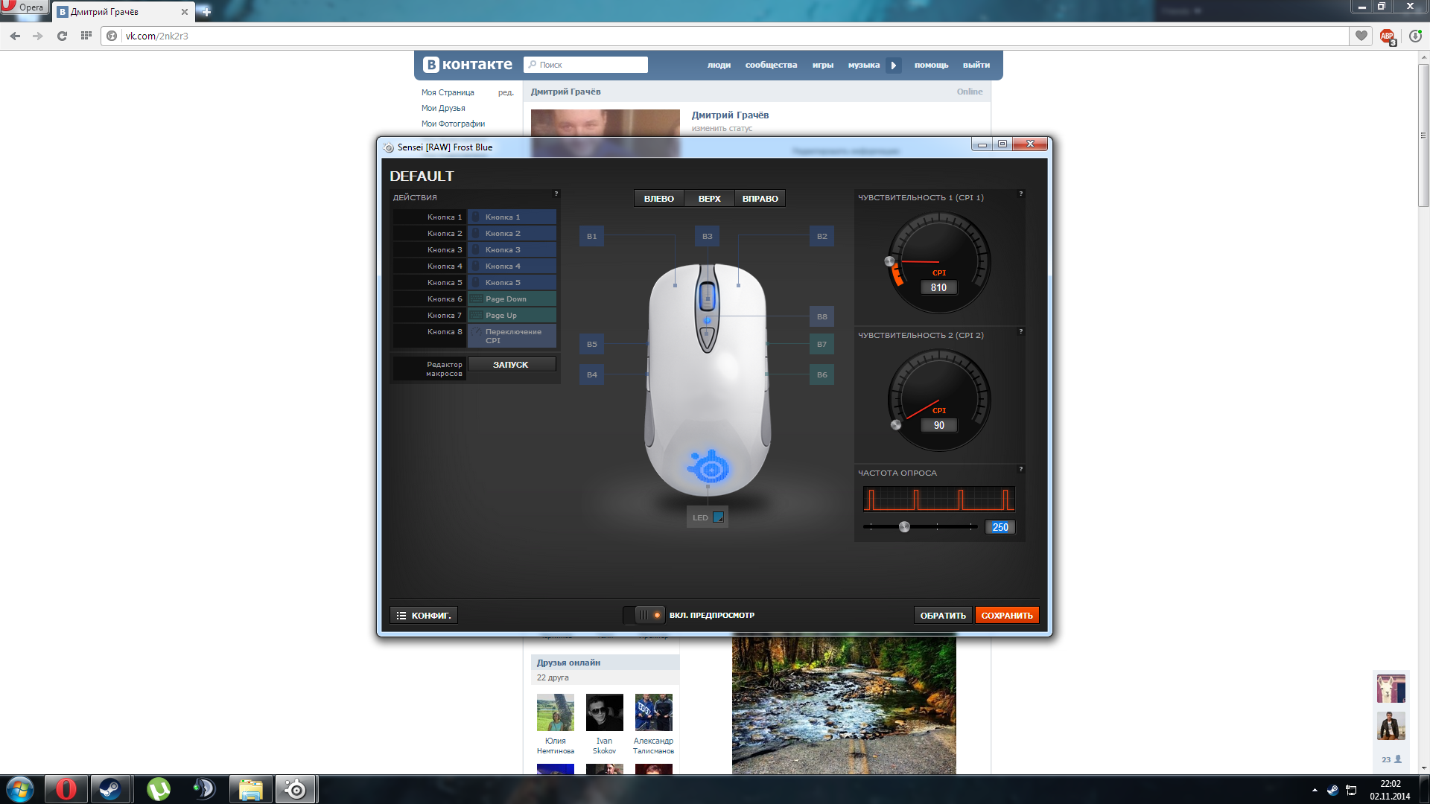Open the Windows Start menu
Image resolution: width=1430 pixels, height=804 pixels.
[19, 789]
